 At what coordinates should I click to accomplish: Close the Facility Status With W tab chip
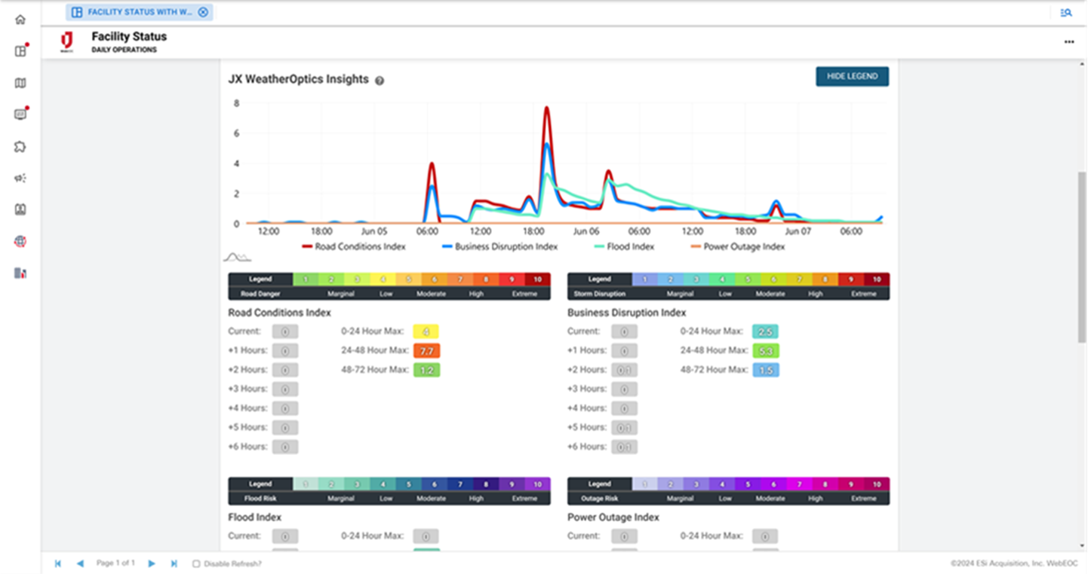pyautogui.click(x=202, y=12)
